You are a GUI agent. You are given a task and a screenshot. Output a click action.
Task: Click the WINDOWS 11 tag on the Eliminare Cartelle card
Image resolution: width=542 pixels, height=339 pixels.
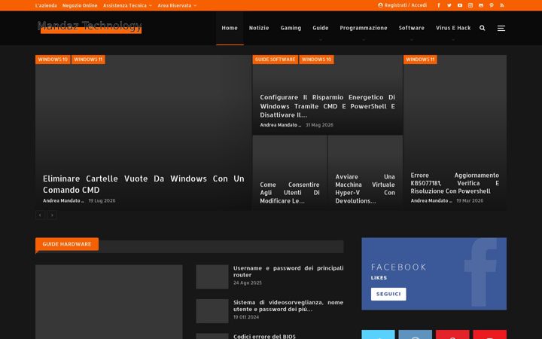pyautogui.click(x=88, y=60)
